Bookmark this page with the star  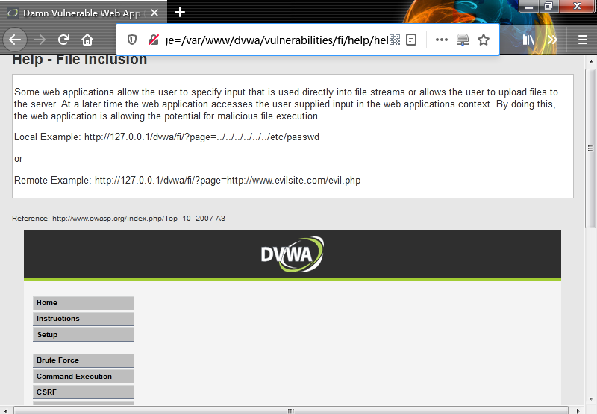pos(484,40)
